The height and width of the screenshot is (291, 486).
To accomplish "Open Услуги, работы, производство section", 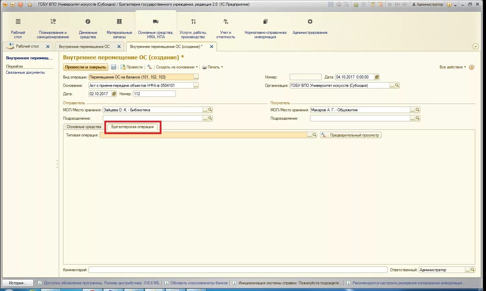I will (193, 28).
